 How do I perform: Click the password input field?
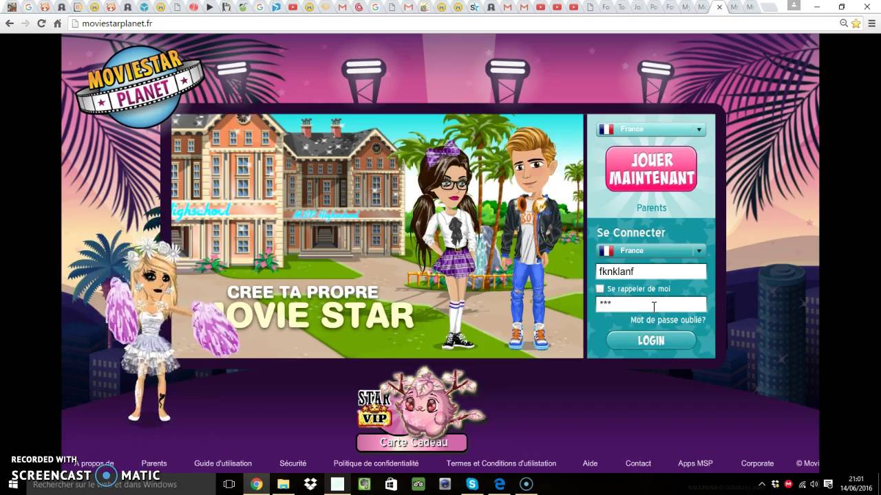tap(651, 304)
